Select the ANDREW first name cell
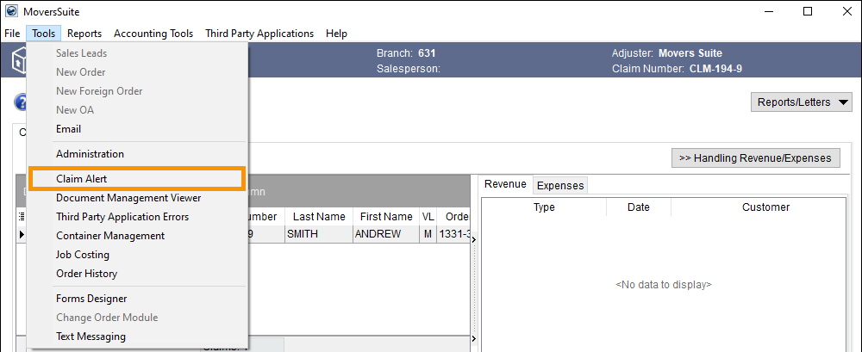862x352 pixels. click(379, 234)
